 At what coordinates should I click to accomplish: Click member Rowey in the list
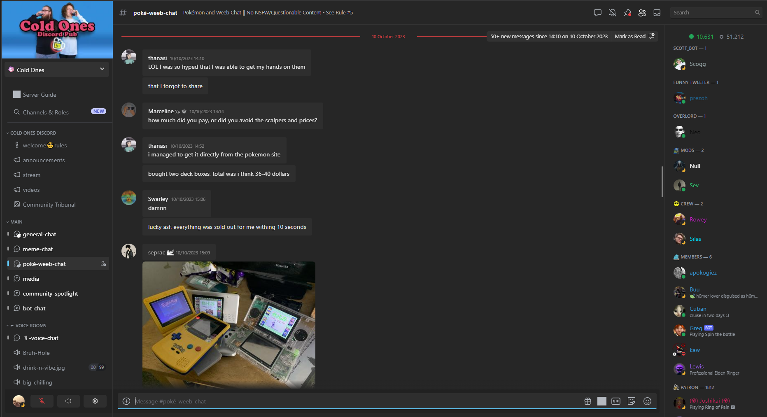[716, 219]
